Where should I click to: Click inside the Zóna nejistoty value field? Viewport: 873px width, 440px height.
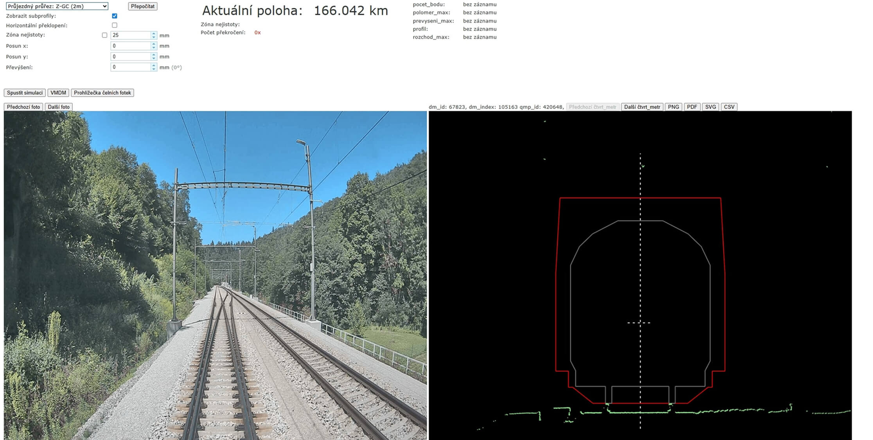(129, 35)
